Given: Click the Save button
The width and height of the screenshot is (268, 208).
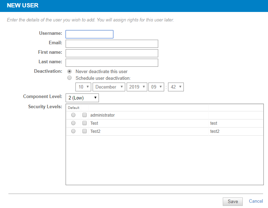Looking at the screenshot, I should [233, 201].
